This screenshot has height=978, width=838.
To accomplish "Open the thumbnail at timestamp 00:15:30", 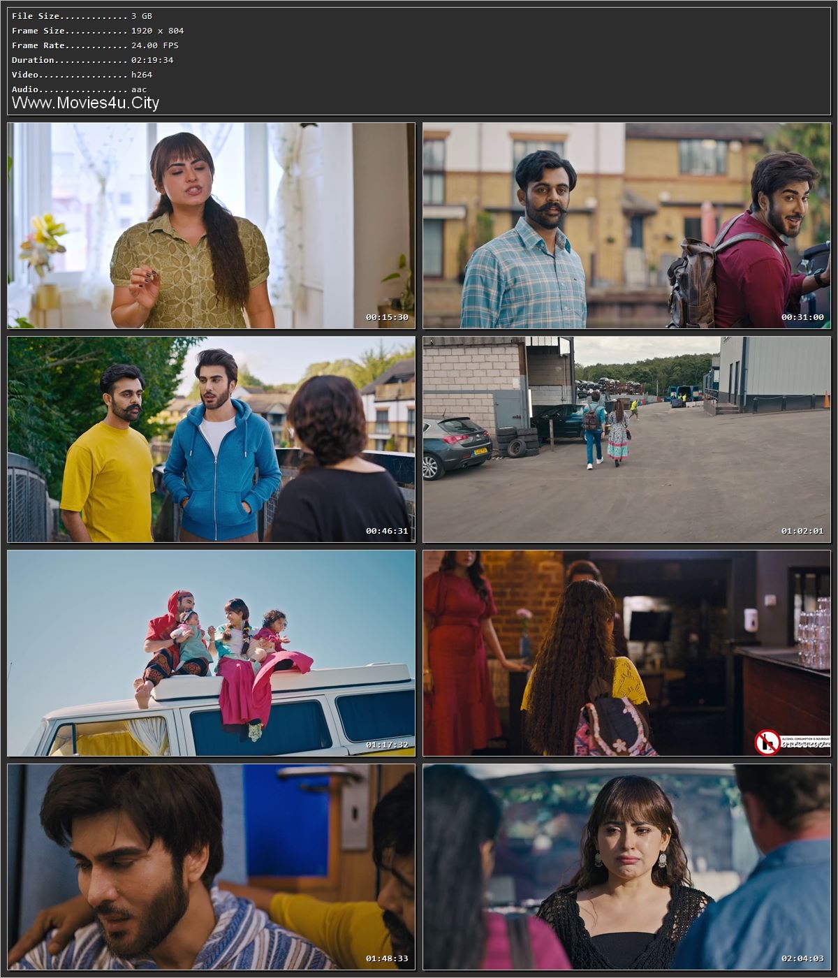I will point(209,224).
